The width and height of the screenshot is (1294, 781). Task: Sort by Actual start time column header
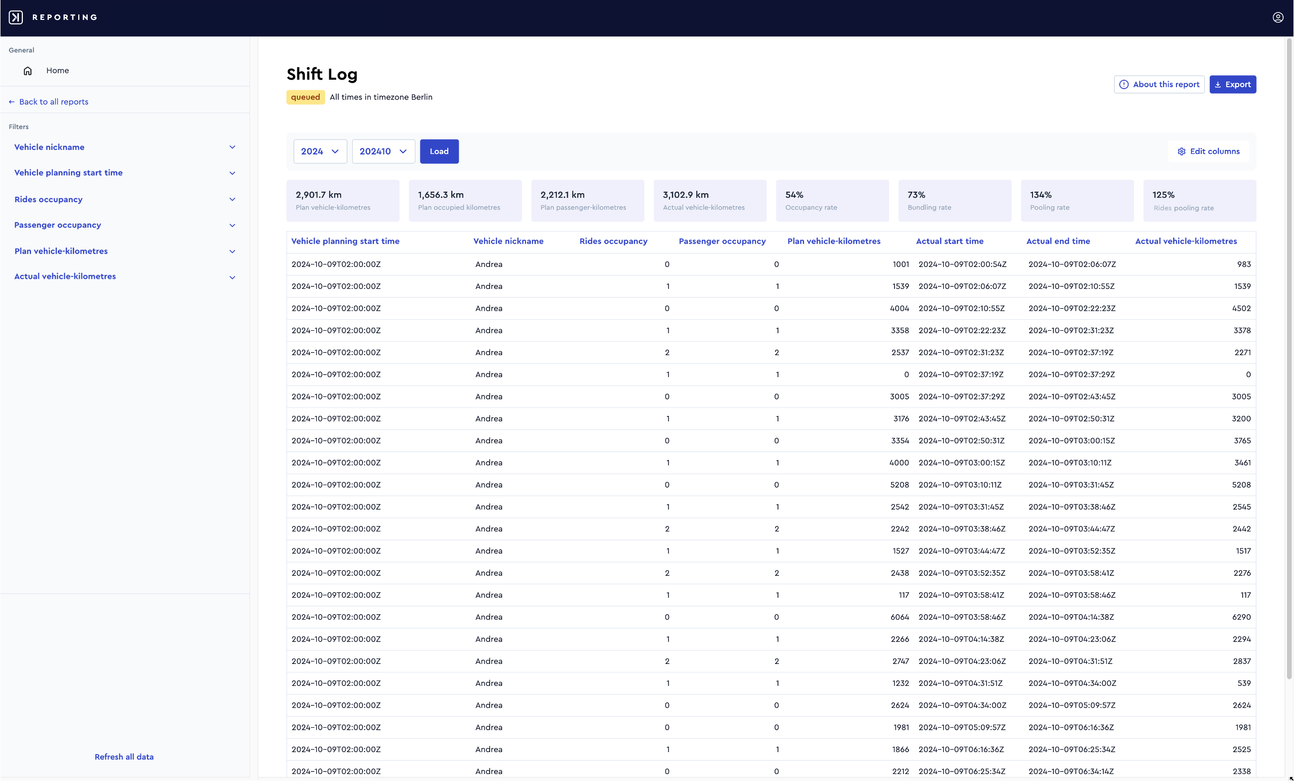[949, 241]
